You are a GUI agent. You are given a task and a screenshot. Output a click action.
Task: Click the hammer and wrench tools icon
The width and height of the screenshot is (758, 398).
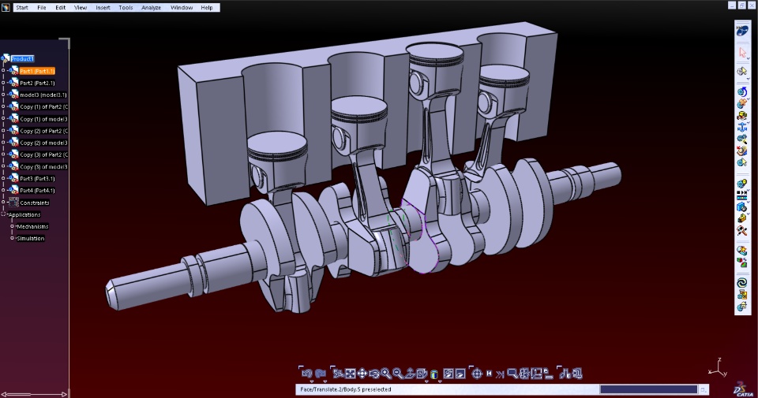pyautogui.click(x=742, y=231)
